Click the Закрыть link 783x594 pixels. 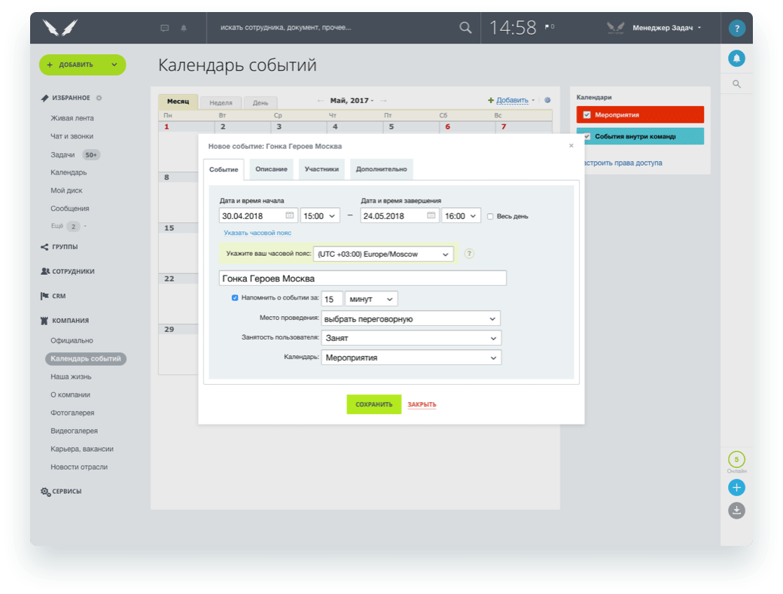tap(422, 404)
